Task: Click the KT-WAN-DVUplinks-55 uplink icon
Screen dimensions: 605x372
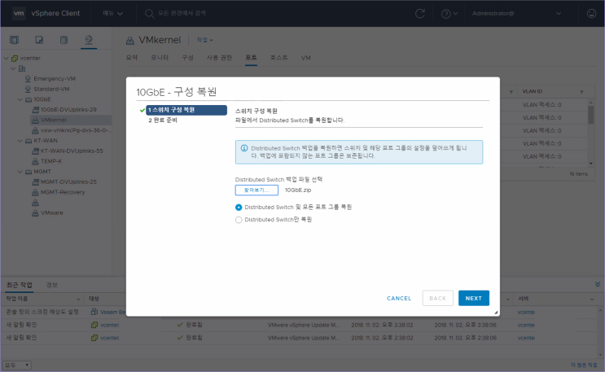Action: 35,151
